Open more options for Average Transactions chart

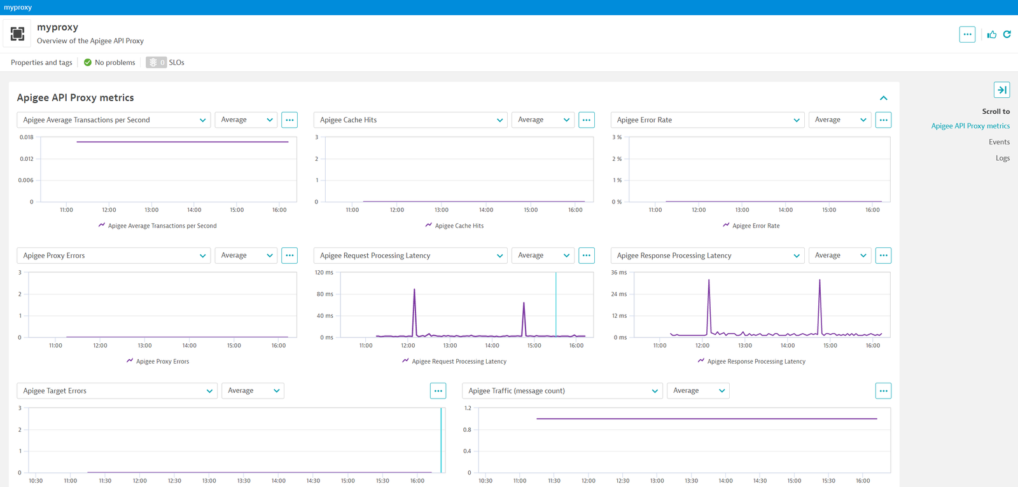pos(289,120)
